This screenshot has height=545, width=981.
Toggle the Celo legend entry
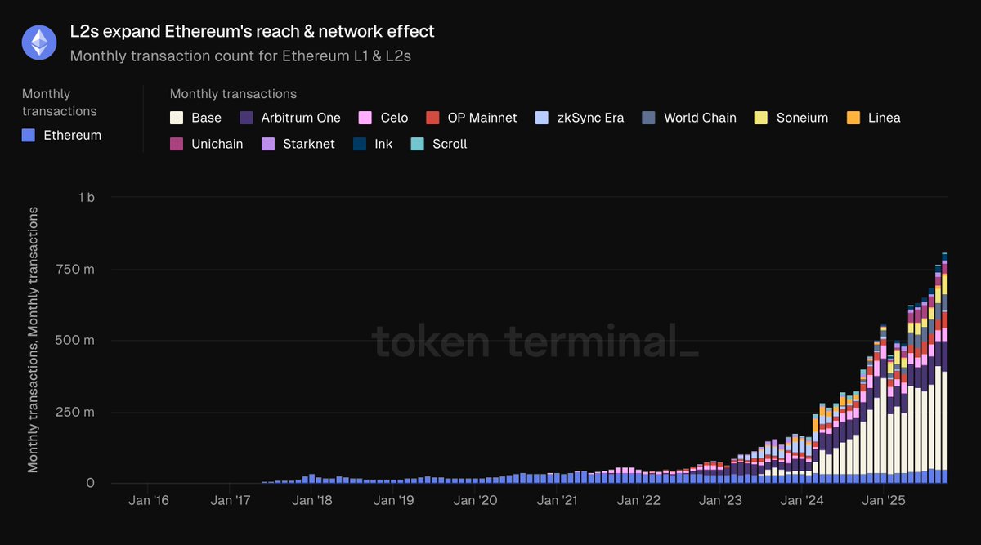pyautogui.click(x=394, y=118)
